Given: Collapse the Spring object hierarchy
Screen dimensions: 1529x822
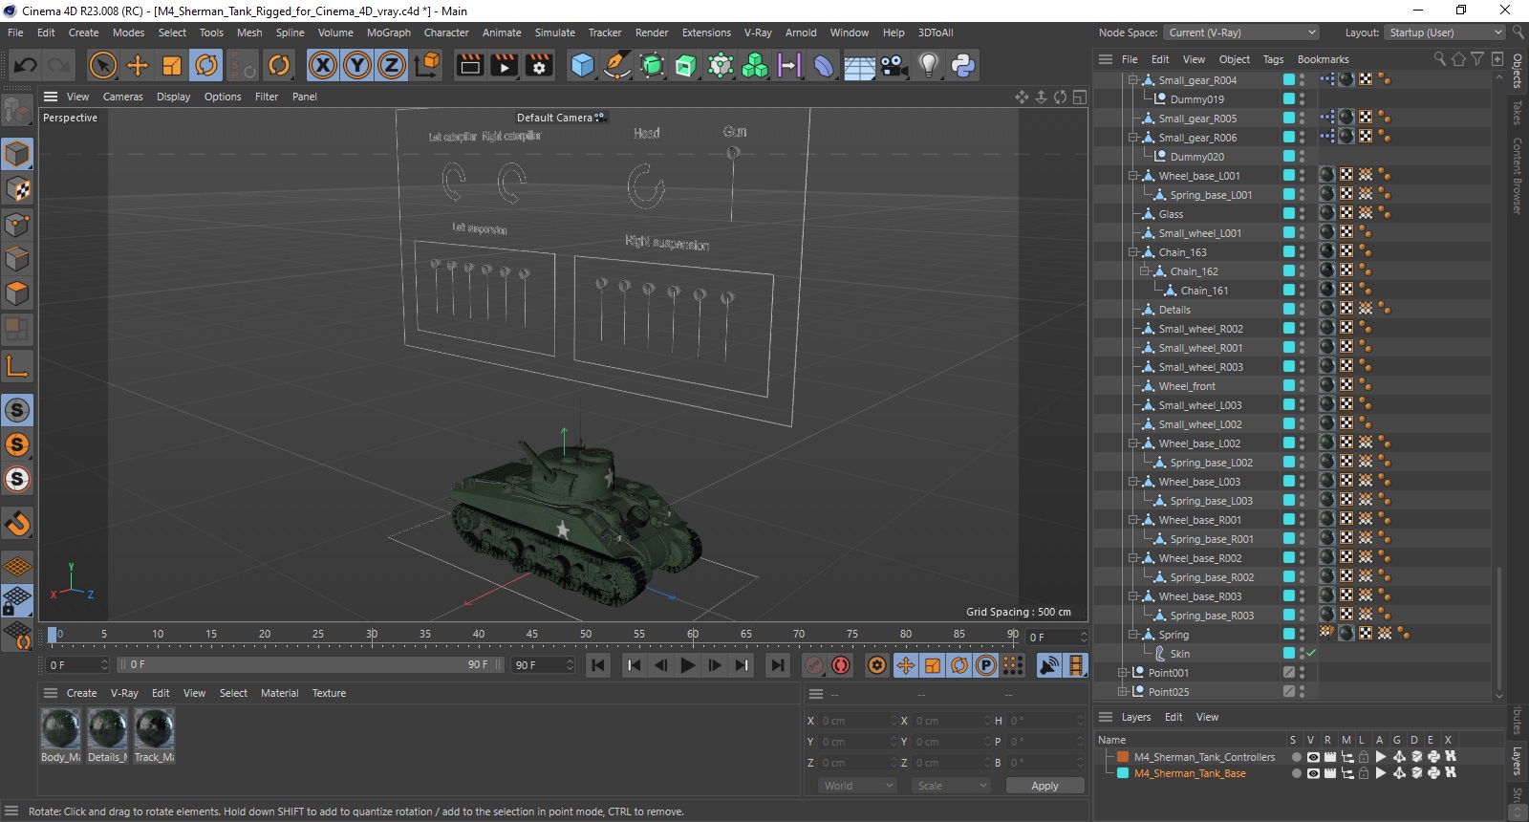Looking at the screenshot, I should pyautogui.click(x=1133, y=635).
